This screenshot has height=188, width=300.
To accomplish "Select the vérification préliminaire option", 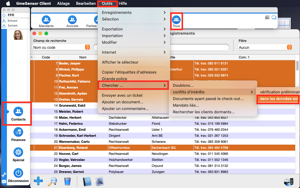I will pyautogui.click(x=279, y=92).
